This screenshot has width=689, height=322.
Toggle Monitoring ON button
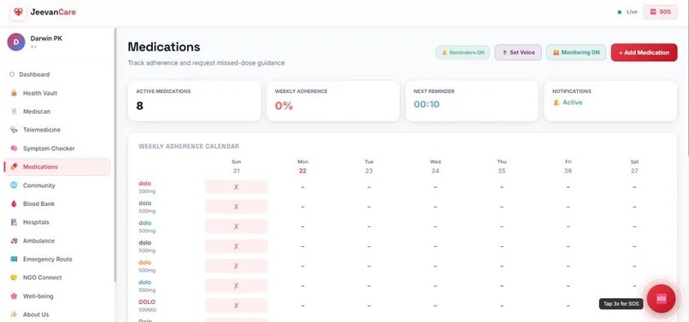pyautogui.click(x=576, y=53)
